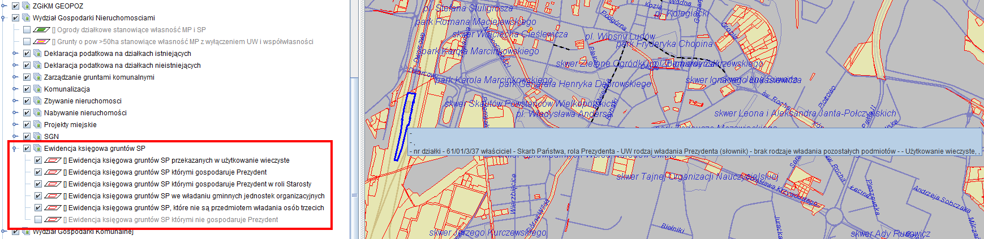Click the yellow Grunty o pow >50ha legend symbol
The width and height of the screenshot is (984, 239).
[41, 42]
